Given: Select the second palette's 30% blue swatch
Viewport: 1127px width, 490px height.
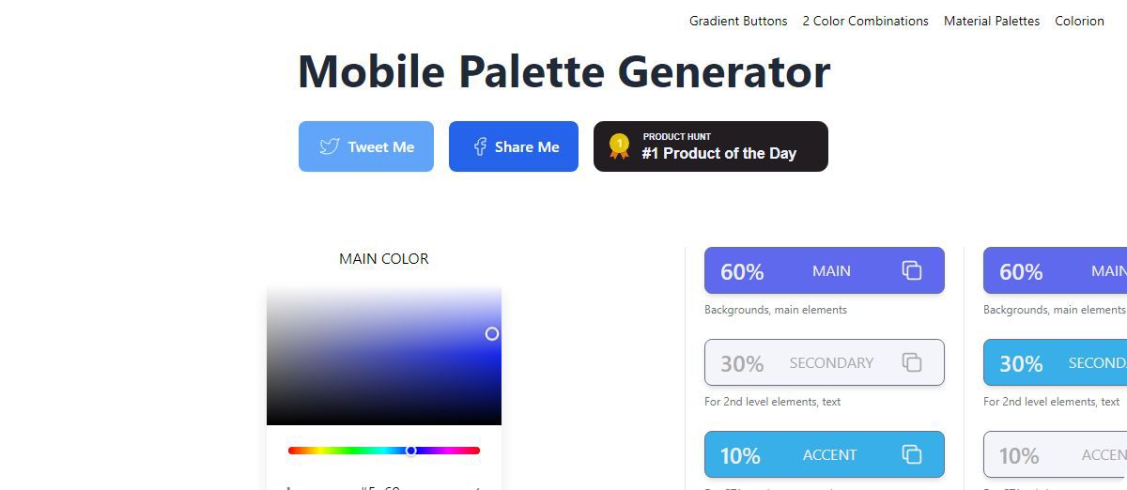Looking at the screenshot, I should (x=1055, y=362).
